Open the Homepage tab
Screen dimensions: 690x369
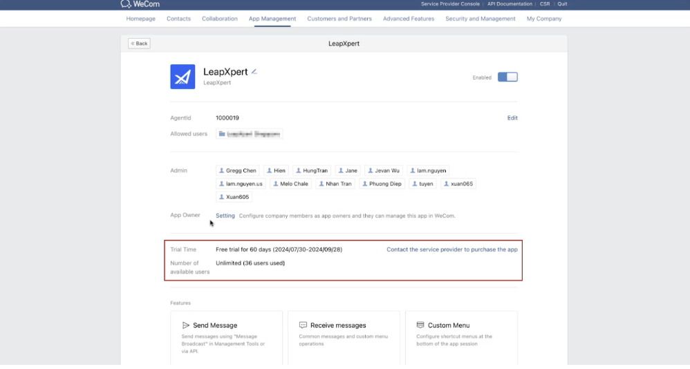coord(141,19)
